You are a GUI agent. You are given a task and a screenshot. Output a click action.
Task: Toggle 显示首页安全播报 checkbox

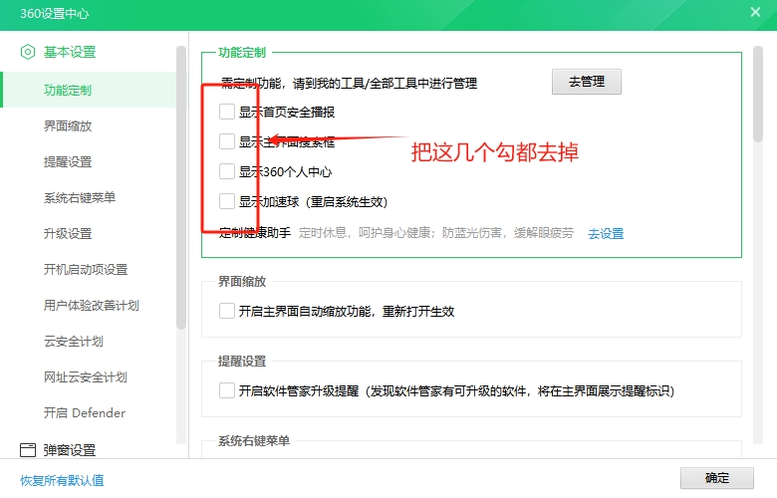tap(227, 112)
